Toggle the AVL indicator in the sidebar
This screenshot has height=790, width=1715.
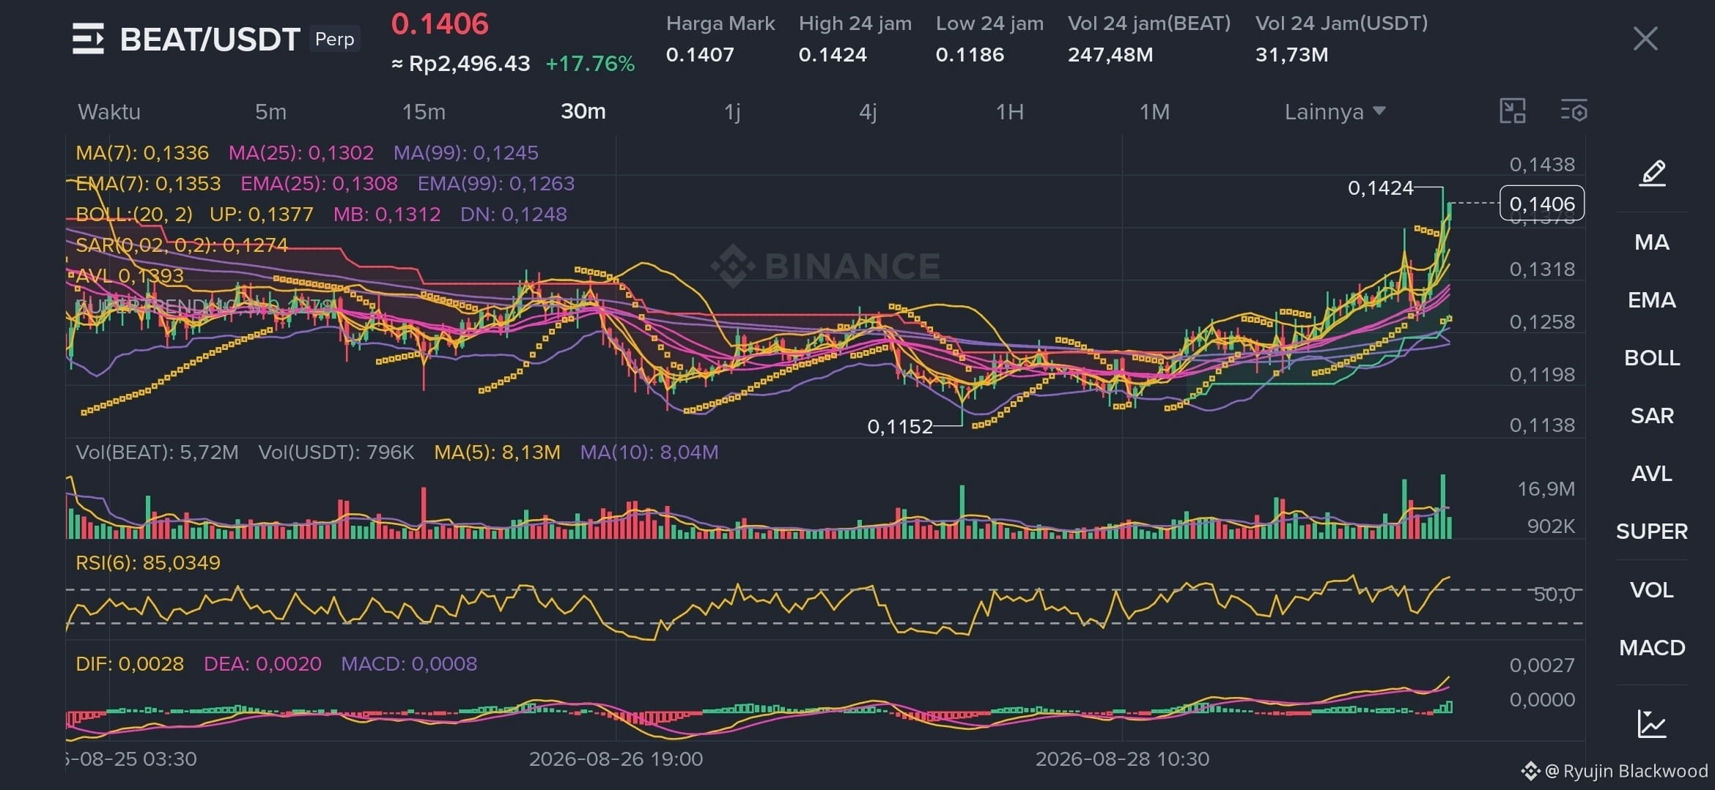(1652, 474)
